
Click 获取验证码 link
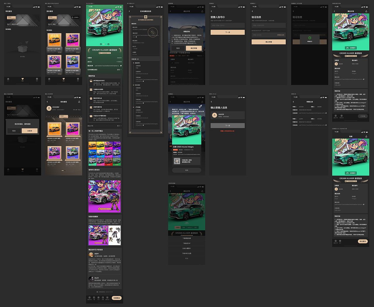pos(280,35)
